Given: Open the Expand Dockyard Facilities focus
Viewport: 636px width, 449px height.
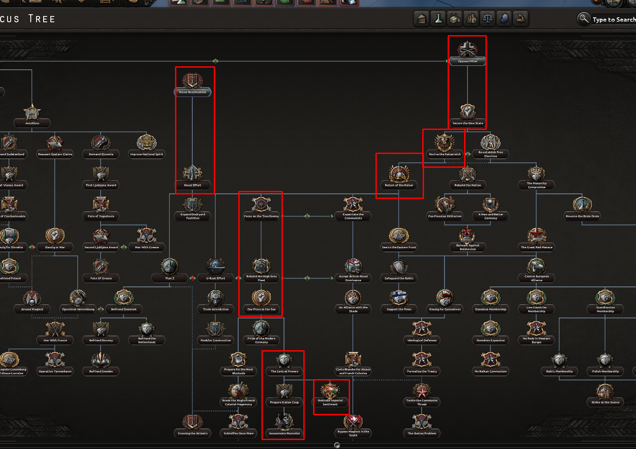Looking at the screenshot, I should [x=192, y=208].
